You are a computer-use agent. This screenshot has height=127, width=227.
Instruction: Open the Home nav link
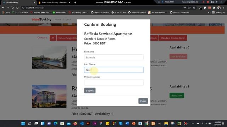pyautogui.click(x=58, y=19)
